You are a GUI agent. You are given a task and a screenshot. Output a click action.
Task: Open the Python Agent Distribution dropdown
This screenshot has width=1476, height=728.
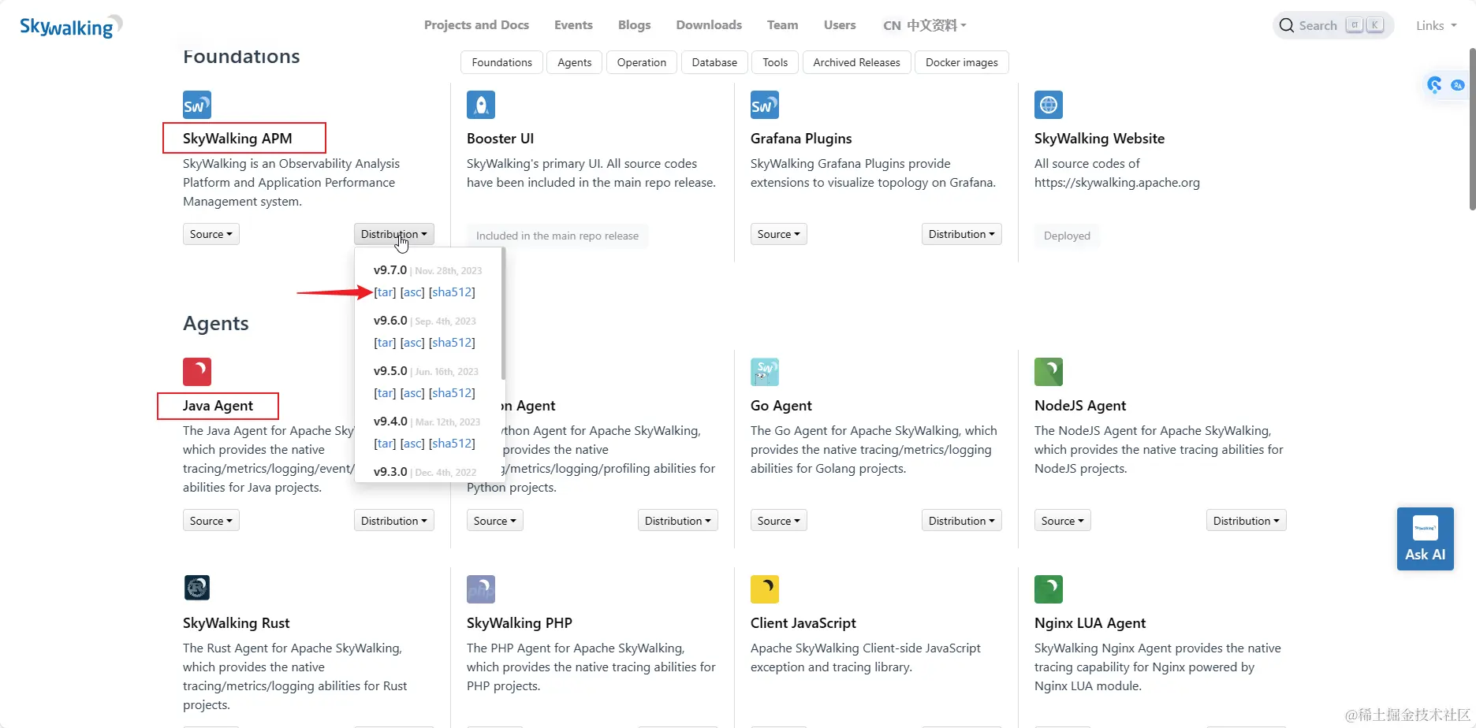point(678,521)
